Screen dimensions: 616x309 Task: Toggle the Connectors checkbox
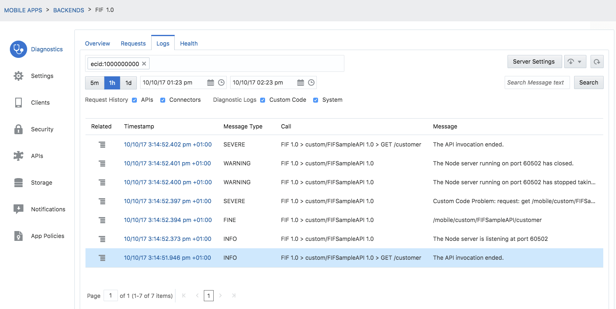163,100
